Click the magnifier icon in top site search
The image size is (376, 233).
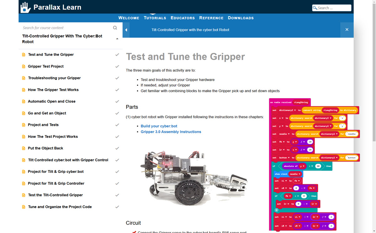tap(315, 8)
